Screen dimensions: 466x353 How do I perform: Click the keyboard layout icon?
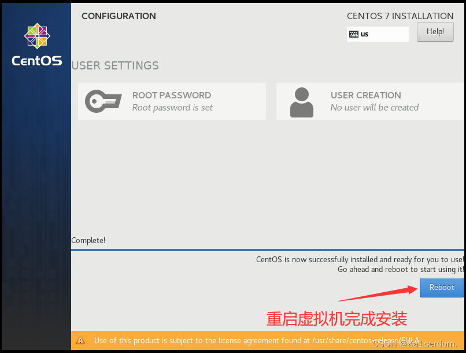[354, 34]
